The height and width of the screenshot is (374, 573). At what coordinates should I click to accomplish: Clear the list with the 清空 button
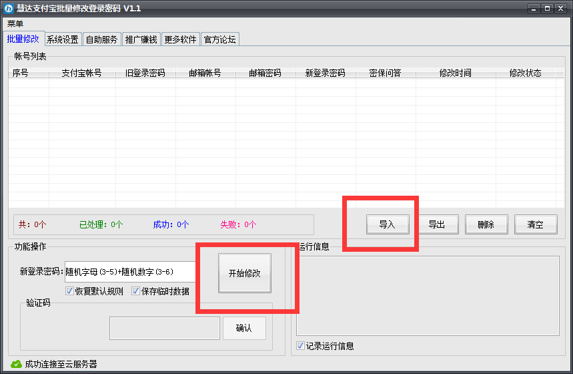click(535, 224)
